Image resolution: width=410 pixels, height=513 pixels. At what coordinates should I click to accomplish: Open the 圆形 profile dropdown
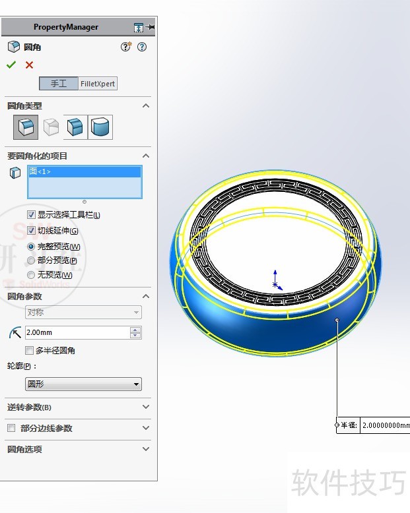[x=83, y=384]
